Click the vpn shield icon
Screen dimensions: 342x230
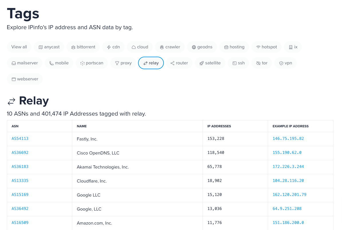click(x=281, y=63)
